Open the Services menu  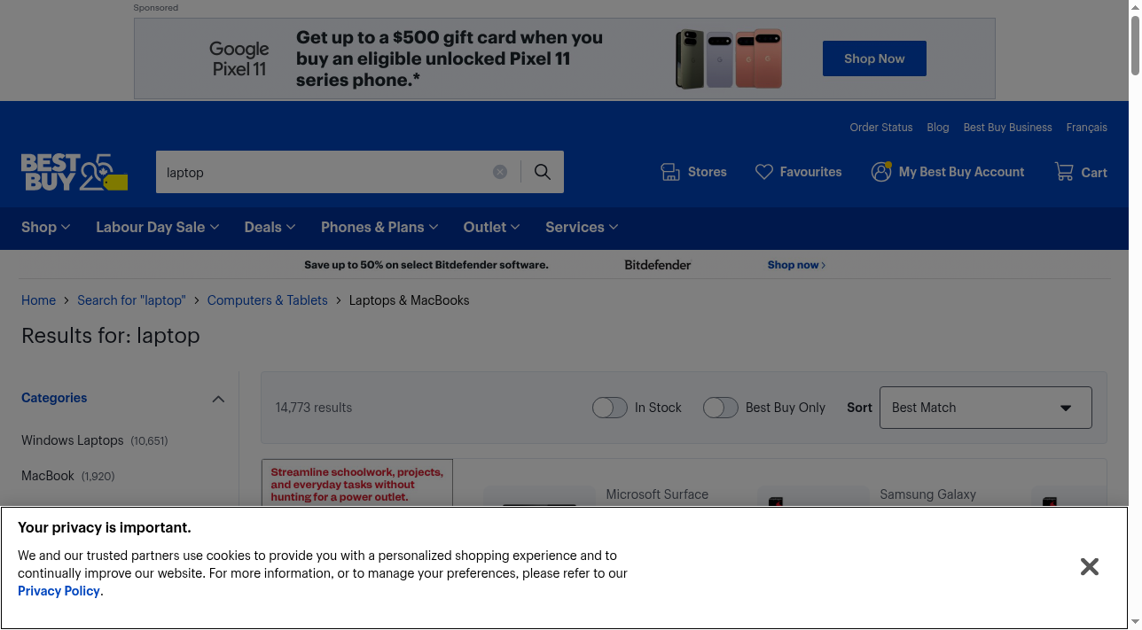click(582, 228)
